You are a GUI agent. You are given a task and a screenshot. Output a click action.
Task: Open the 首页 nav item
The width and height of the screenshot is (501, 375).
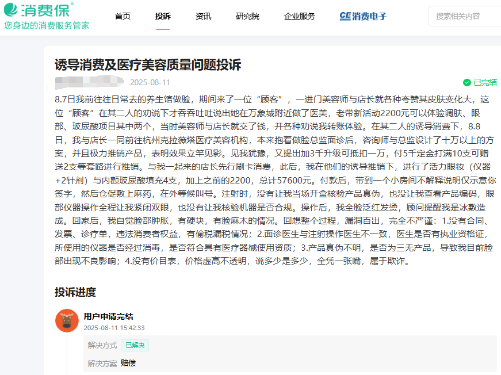click(123, 16)
